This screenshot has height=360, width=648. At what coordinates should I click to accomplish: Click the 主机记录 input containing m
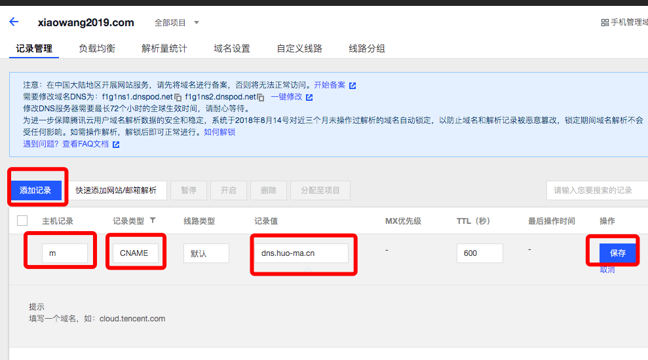point(64,253)
